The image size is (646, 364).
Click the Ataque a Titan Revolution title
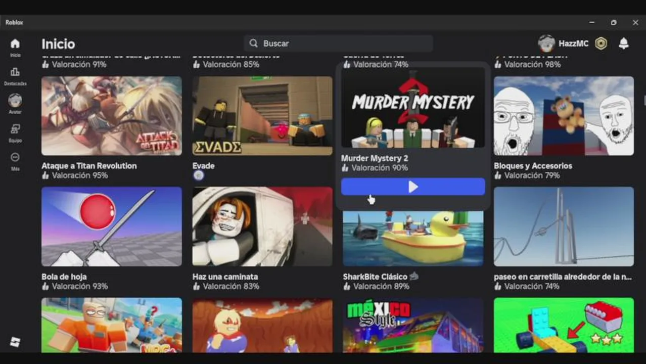pos(89,166)
